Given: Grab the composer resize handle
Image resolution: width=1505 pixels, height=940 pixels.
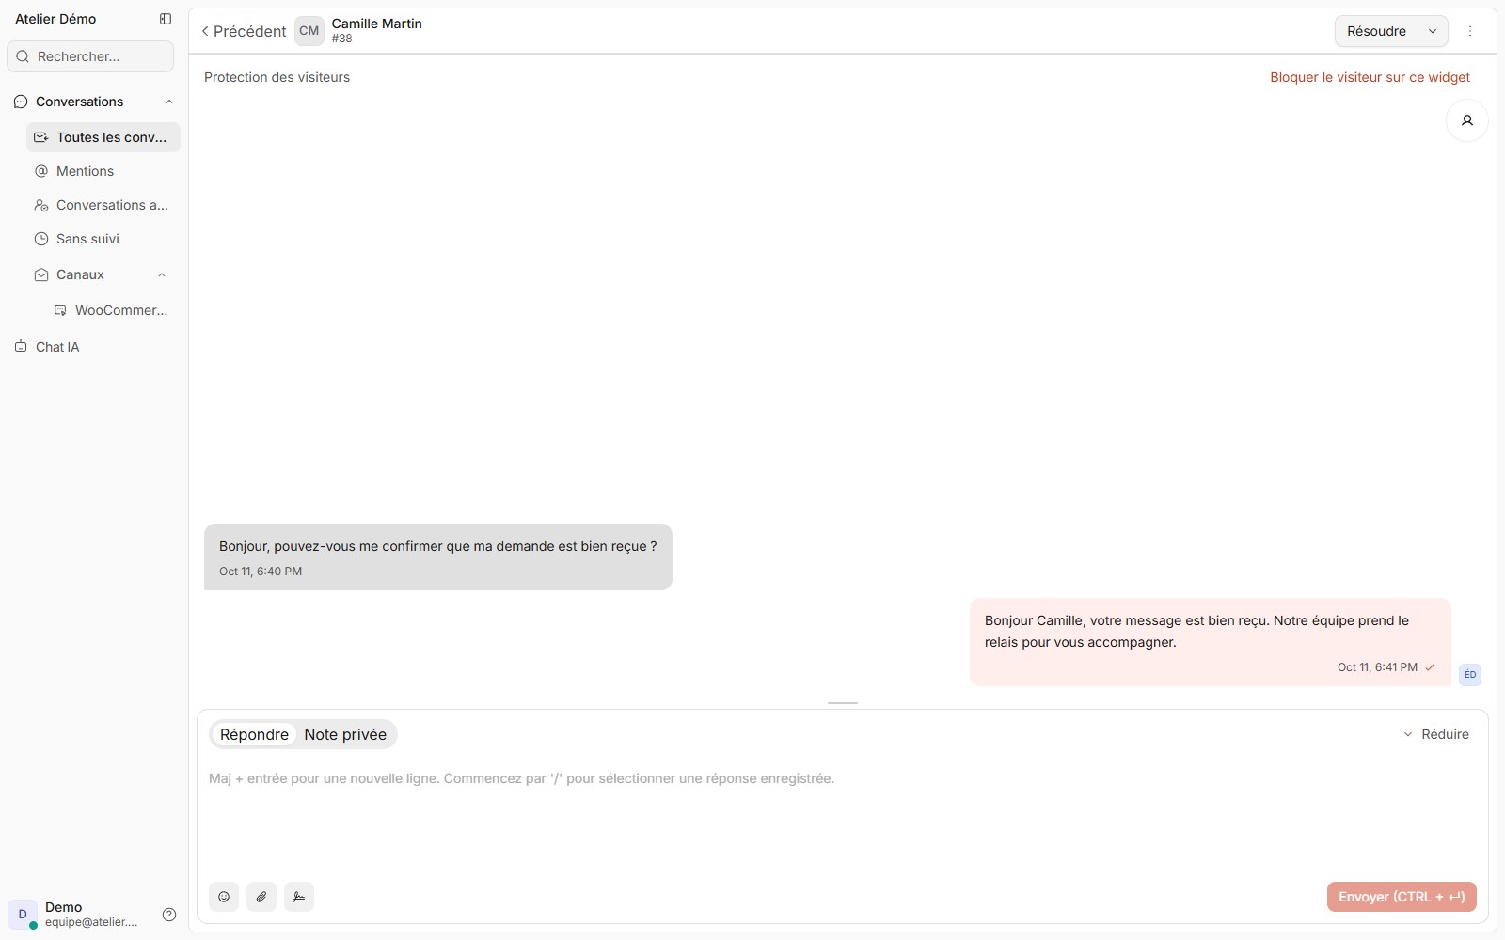Looking at the screenshot, I should coord(843,703).
